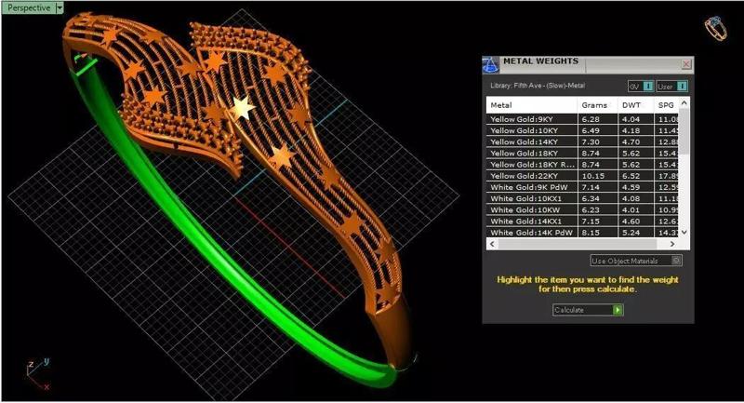Viewport: 744px width, 403px height.
Task: Sort by the Grams column header
Action: (x=597, y=105)
